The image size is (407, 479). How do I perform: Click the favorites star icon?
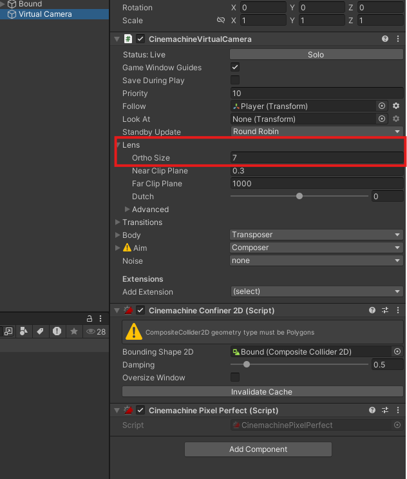[x=74, y=331]
